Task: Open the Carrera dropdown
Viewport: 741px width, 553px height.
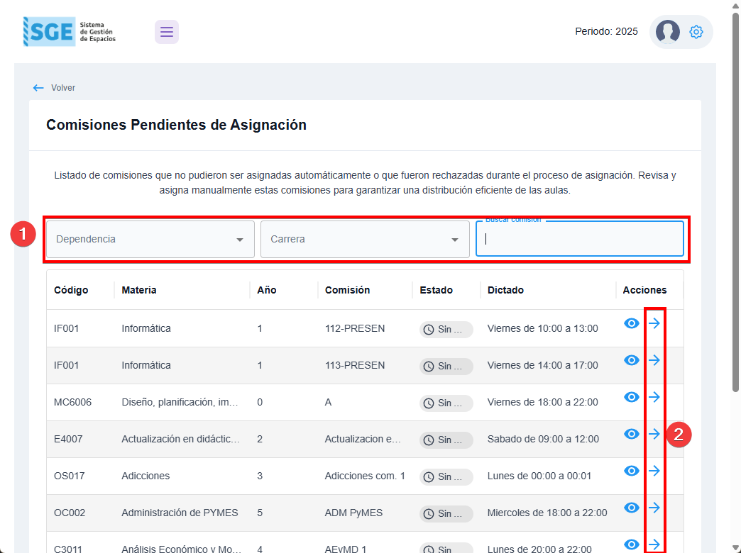Action: [x=365, y=239]
